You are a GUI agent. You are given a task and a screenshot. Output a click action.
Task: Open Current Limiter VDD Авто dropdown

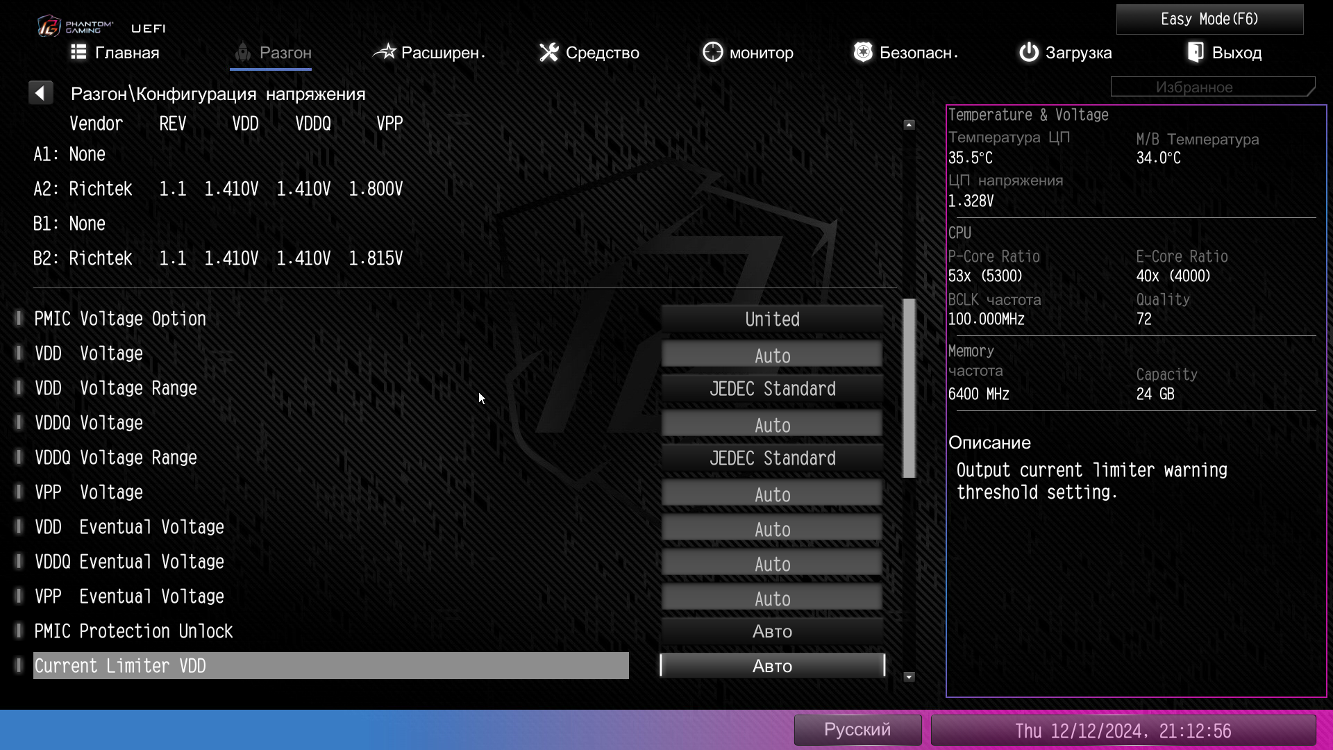[772, 666]
